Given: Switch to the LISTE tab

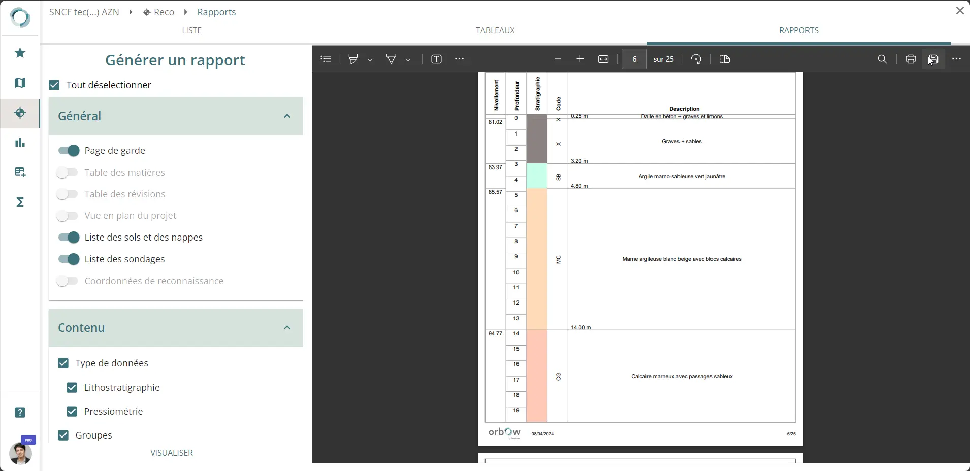Looking at the screenshot, I should point(191,30).
